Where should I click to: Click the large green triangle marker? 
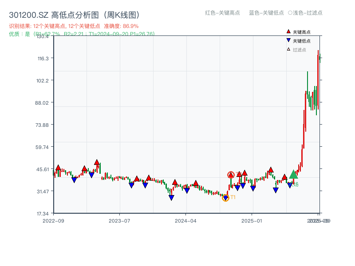(x=293, y=174)
